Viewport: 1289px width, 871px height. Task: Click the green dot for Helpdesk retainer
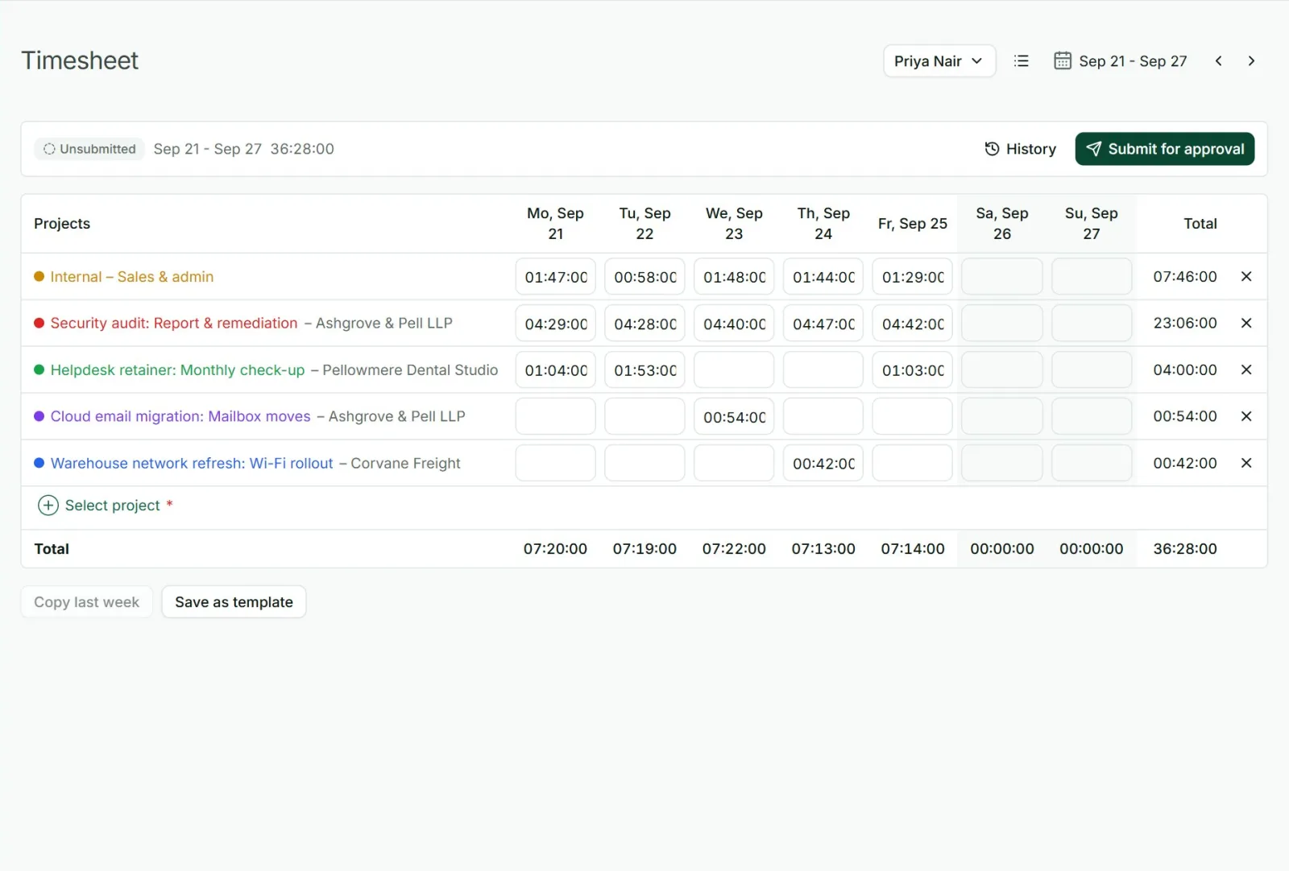pyautogui.click(x=39, y=369)
